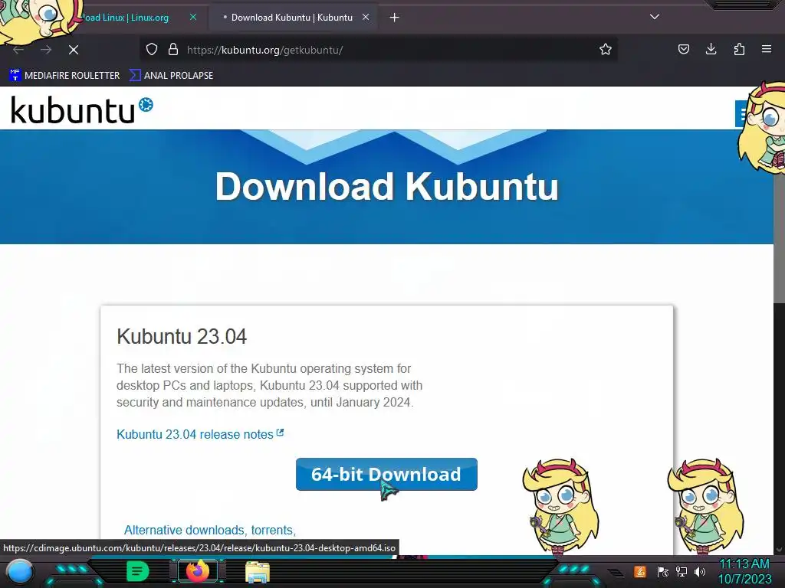Image resolution: width=785 pixels, height=588 pixels.
Task: Bookmark this page with the star icon
Action: coord(606,49)
